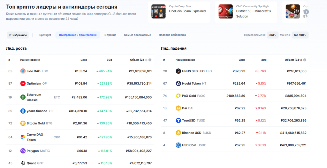Image resolution: width=327 pixels, height=168 pixels.
Task: Click volume info icon in gainers table
Action: click(150, 60)
